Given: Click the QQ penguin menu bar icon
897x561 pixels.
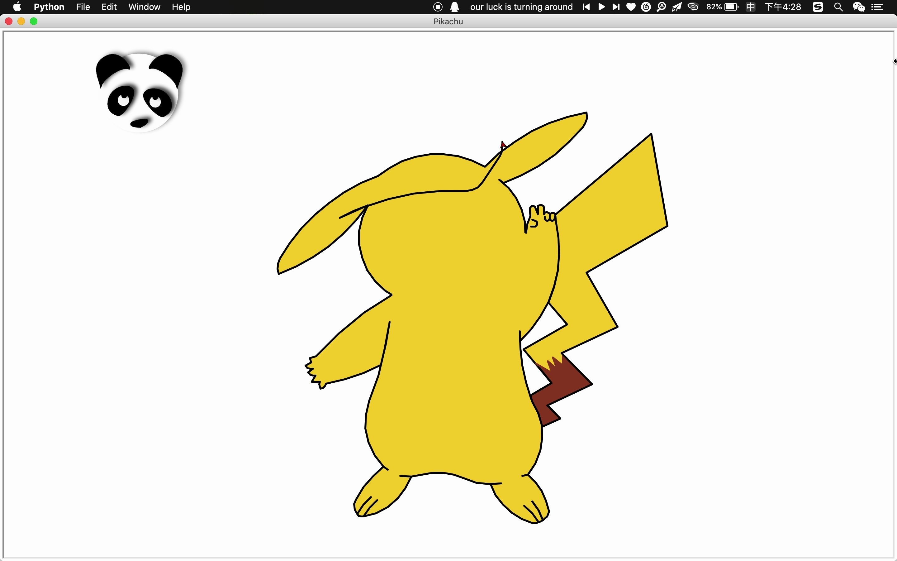Looking at the screenshot, I should coord(454,7).
